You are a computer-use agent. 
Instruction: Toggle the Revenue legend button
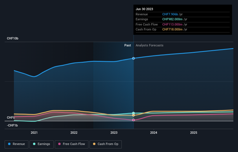click(17, 144)
